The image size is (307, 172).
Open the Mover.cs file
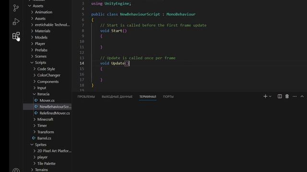point(47,100)
